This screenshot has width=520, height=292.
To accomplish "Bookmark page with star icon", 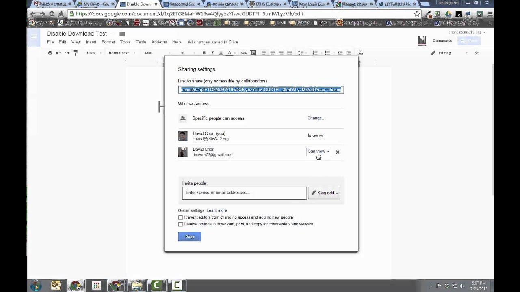I will pyautogui.click(x=417, y=14).
